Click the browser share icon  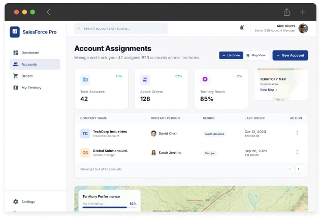click(x=286, y=12)
